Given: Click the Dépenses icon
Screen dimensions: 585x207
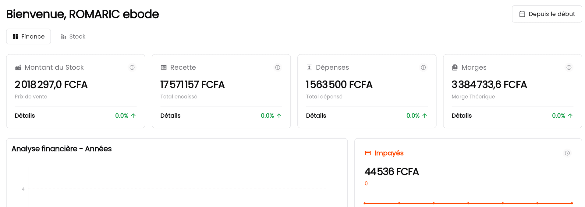Looking at the screenshot, I should coord(309,67).
